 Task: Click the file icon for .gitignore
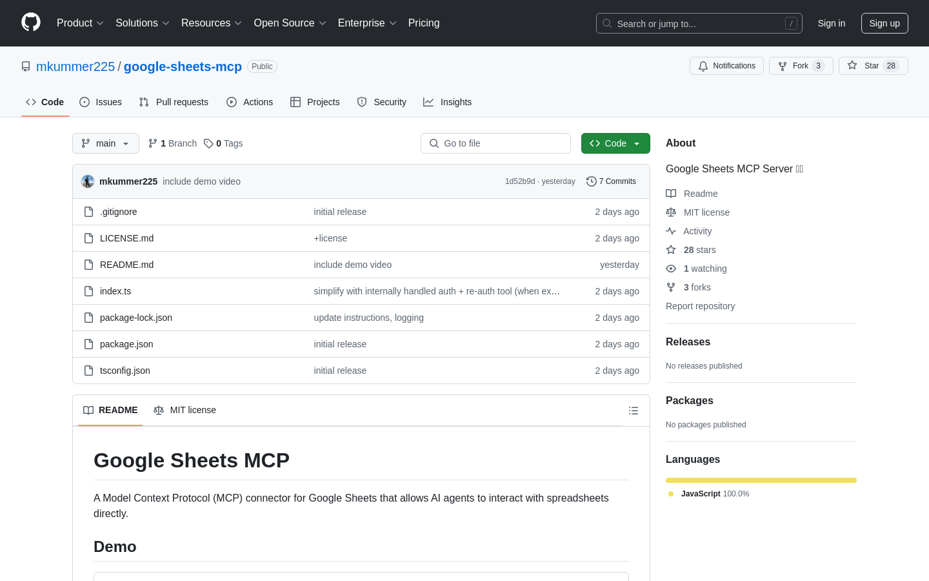89,212
